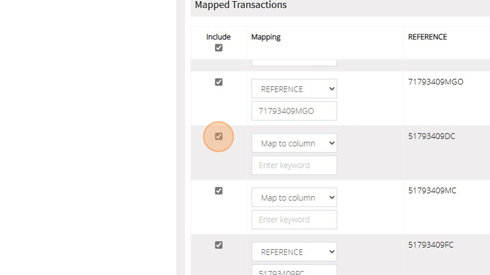Uncheck Include for row 51793409FC
Image resolution: width=490 pixels, height=275 pixels.
pyautogui.click(x=219, y=245)
